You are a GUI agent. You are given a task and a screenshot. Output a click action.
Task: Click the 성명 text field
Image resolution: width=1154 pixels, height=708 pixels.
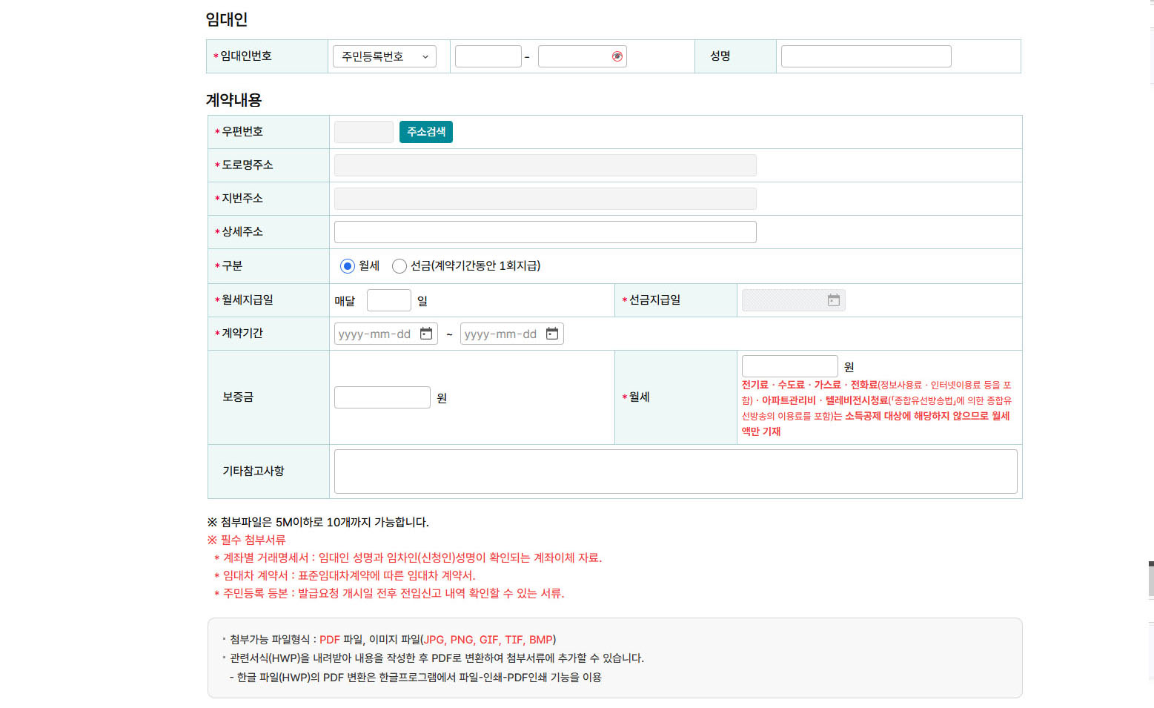coord(866,56)
